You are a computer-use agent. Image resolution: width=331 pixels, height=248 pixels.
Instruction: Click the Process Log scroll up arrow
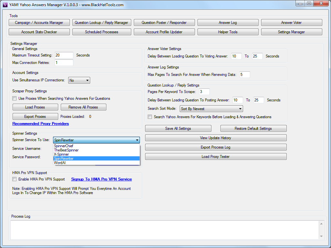coord(321,224)
